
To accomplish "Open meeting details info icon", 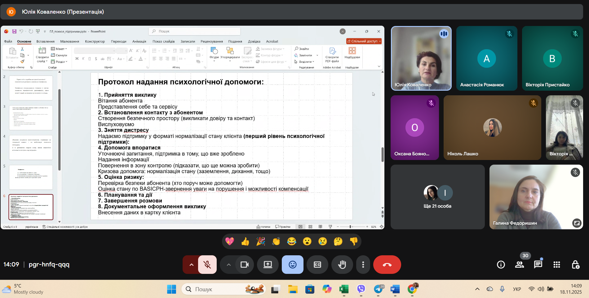I will (501, 265).
